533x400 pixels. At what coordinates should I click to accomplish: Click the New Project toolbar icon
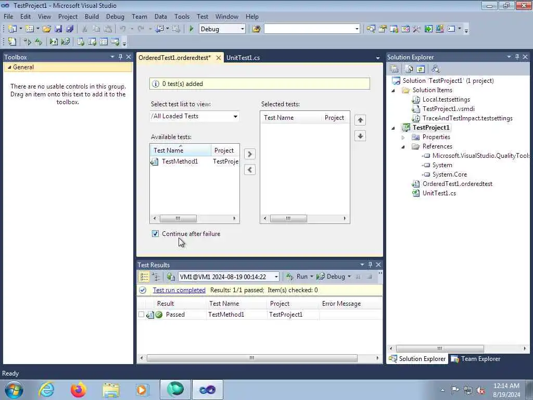(12, 29)
